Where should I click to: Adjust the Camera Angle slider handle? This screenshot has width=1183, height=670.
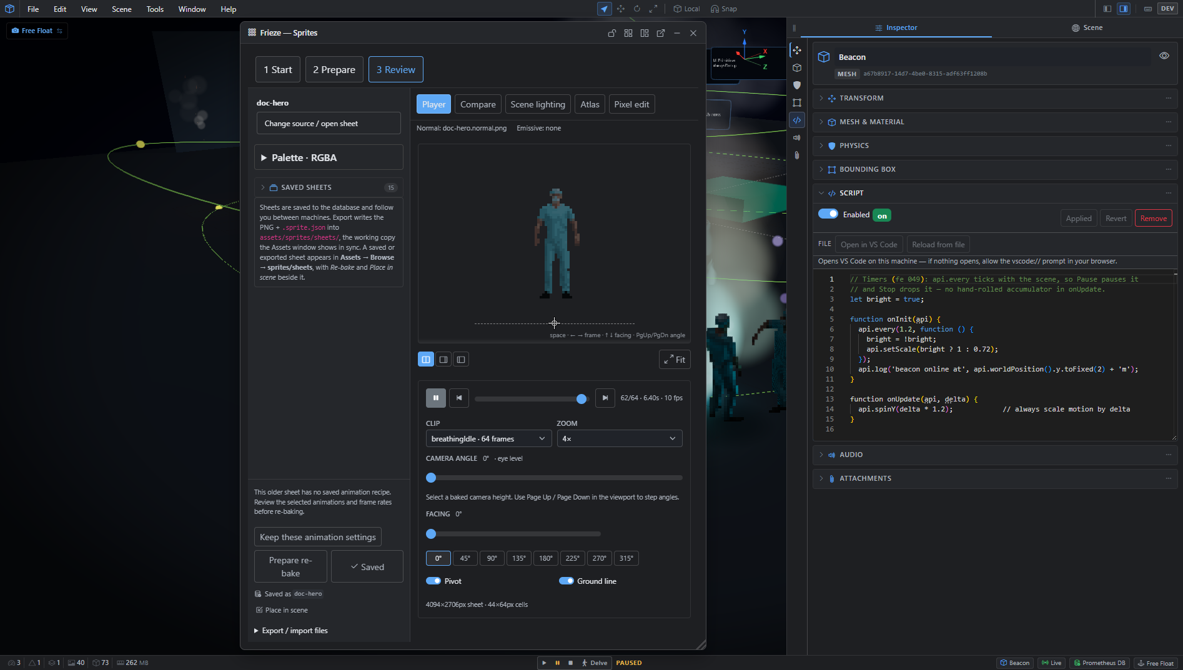431,478
